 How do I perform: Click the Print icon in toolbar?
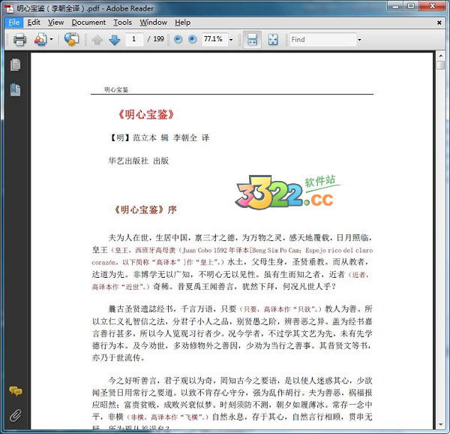tap(19, 39)
